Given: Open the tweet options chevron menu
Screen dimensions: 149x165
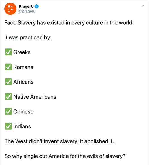Looking at the screenshot, I should [143, 6].
